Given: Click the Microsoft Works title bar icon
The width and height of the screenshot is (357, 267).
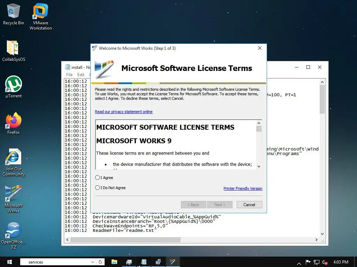Looking at the screenshot, I should coord(94,48).
